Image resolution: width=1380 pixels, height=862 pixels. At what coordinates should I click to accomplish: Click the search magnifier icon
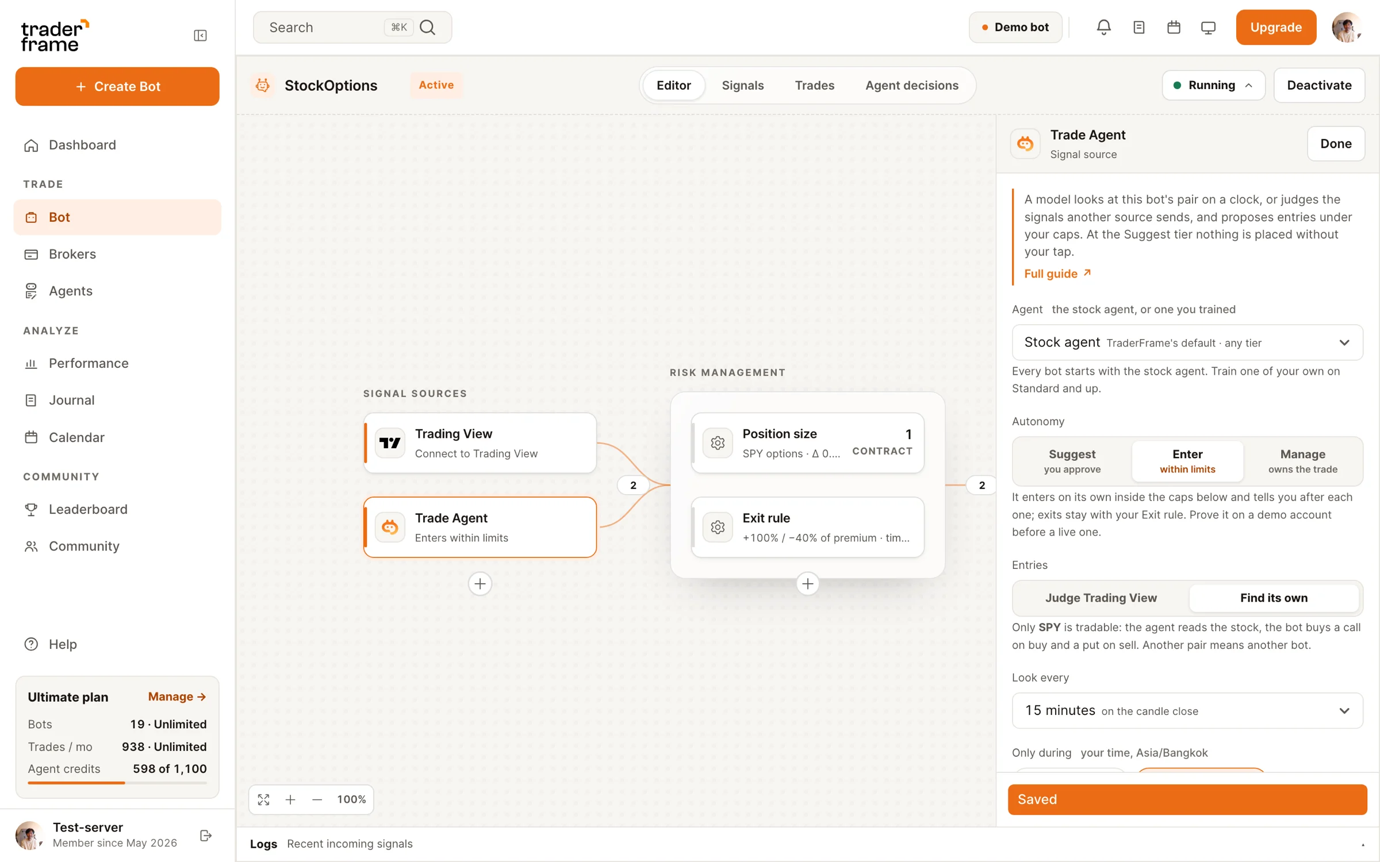pyautogui.click(x=427, y=27)
